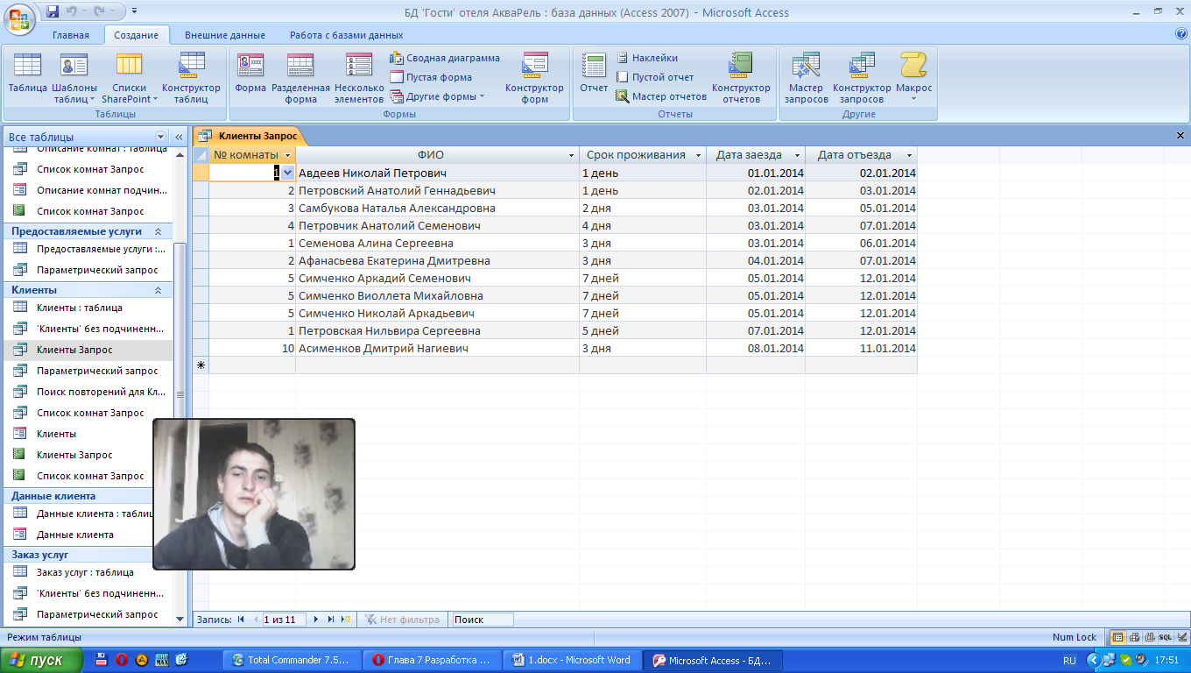
Task: Switch to Design view status icon
Action: pyautogui.click(x=1181, y=637)
